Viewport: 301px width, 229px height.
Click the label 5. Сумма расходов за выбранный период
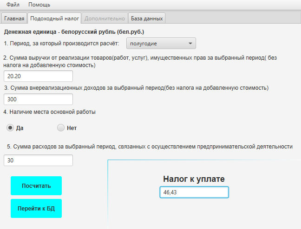point(150,147)
